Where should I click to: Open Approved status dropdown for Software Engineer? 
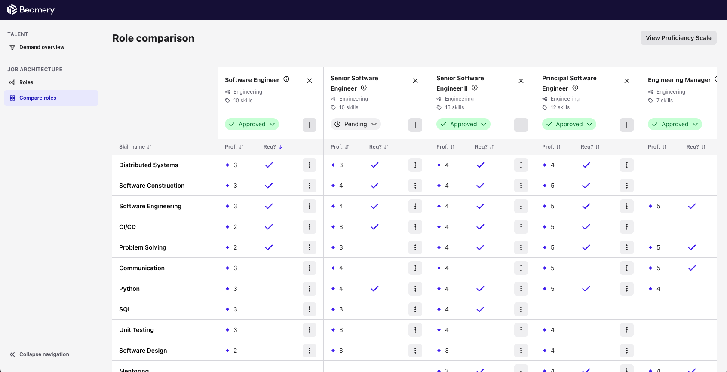click(252, 124)
